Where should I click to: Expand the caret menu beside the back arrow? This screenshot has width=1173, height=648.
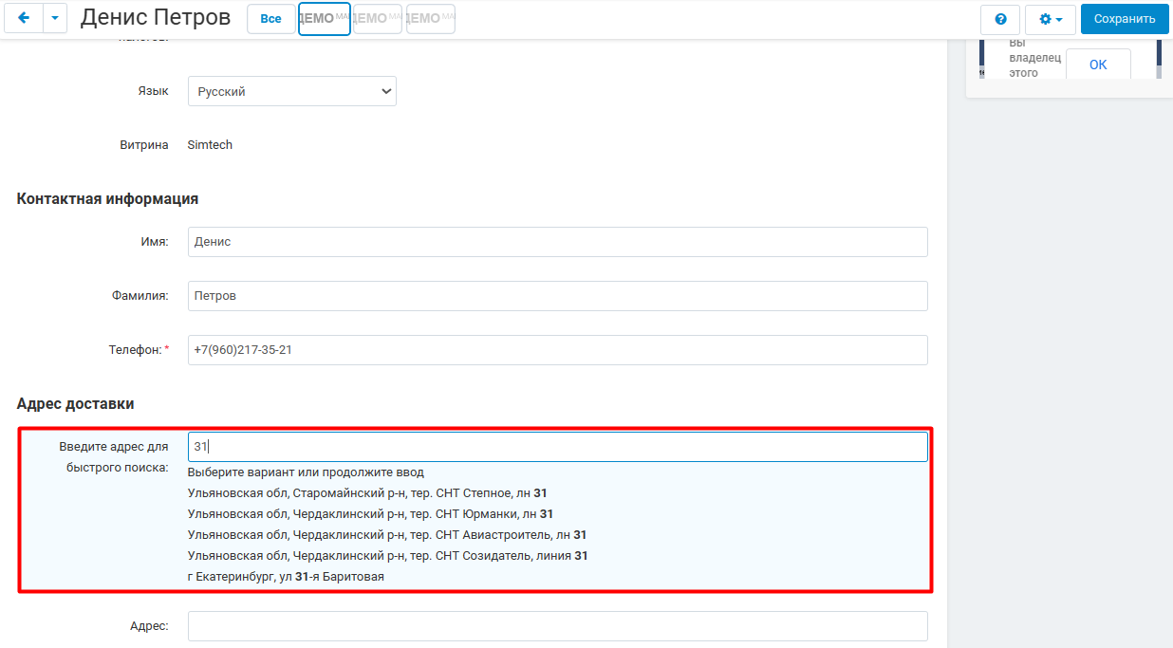point(55,18)
